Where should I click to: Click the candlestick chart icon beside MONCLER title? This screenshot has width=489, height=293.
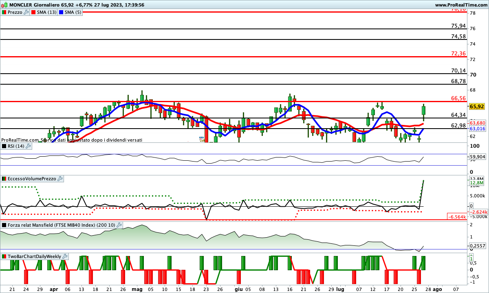coord(4,5)
